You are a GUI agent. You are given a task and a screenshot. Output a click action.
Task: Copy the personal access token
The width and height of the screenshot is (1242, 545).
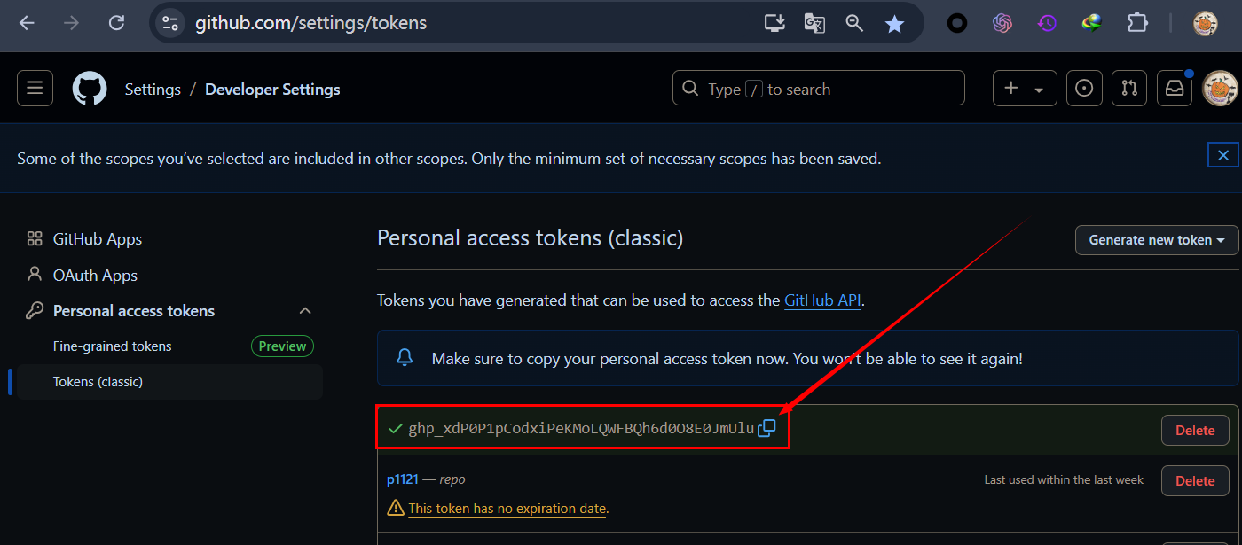pyautogui.click(x=766, y=429)
